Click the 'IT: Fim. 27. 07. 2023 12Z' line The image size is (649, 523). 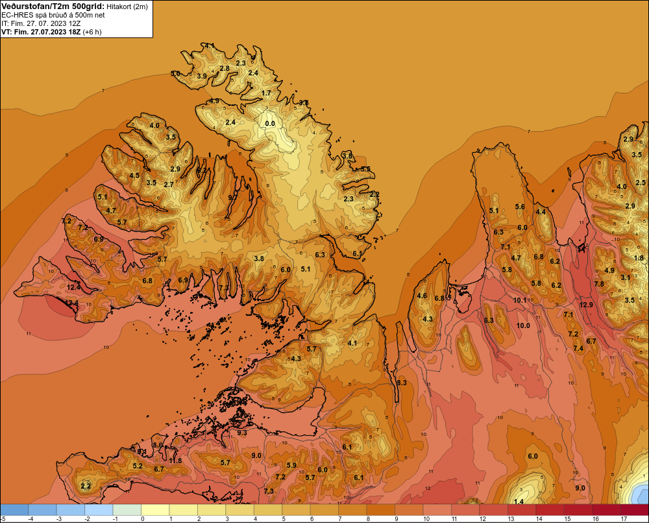pos(41,23)
